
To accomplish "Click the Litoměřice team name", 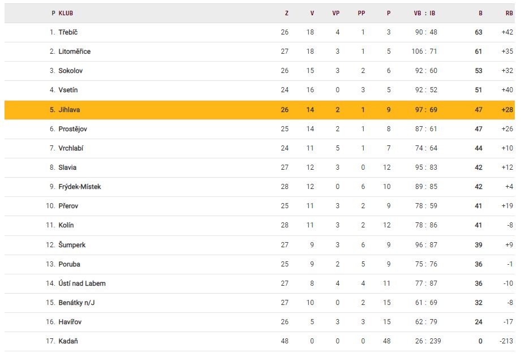I will pyautogui.click(x=74, y=51).
